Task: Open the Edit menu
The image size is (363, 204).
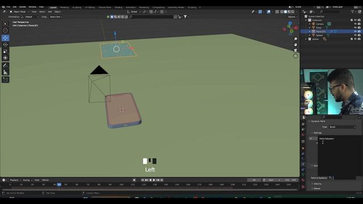Action: [x=15, y=7]
